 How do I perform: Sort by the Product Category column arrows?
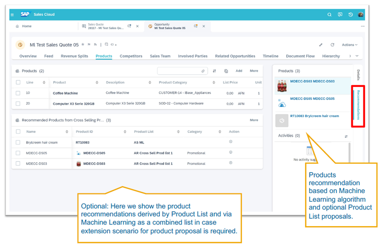(214, 82)
